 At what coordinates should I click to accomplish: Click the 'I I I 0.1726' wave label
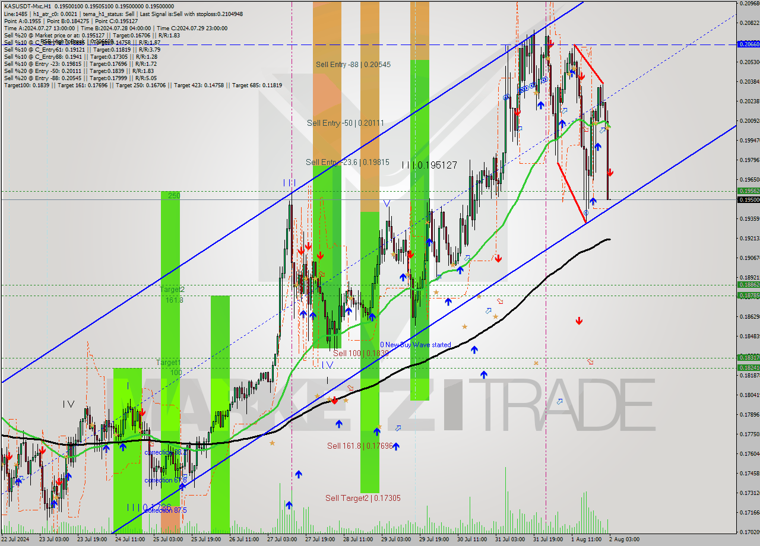pos(149,508)
